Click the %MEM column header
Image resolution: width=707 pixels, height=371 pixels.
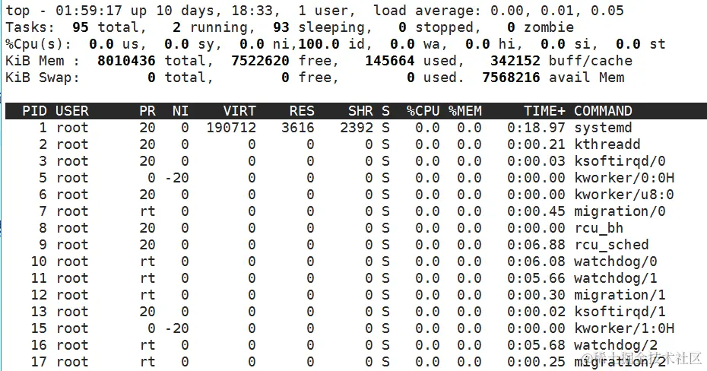[x=464, y=111]
